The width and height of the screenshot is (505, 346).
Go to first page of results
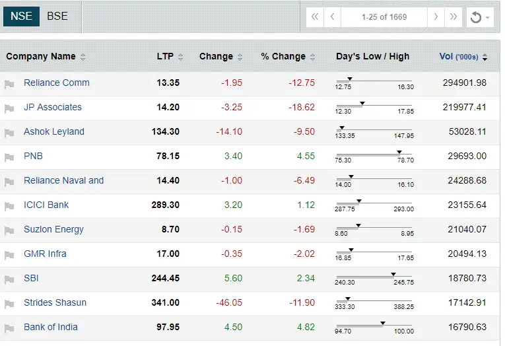315,17
